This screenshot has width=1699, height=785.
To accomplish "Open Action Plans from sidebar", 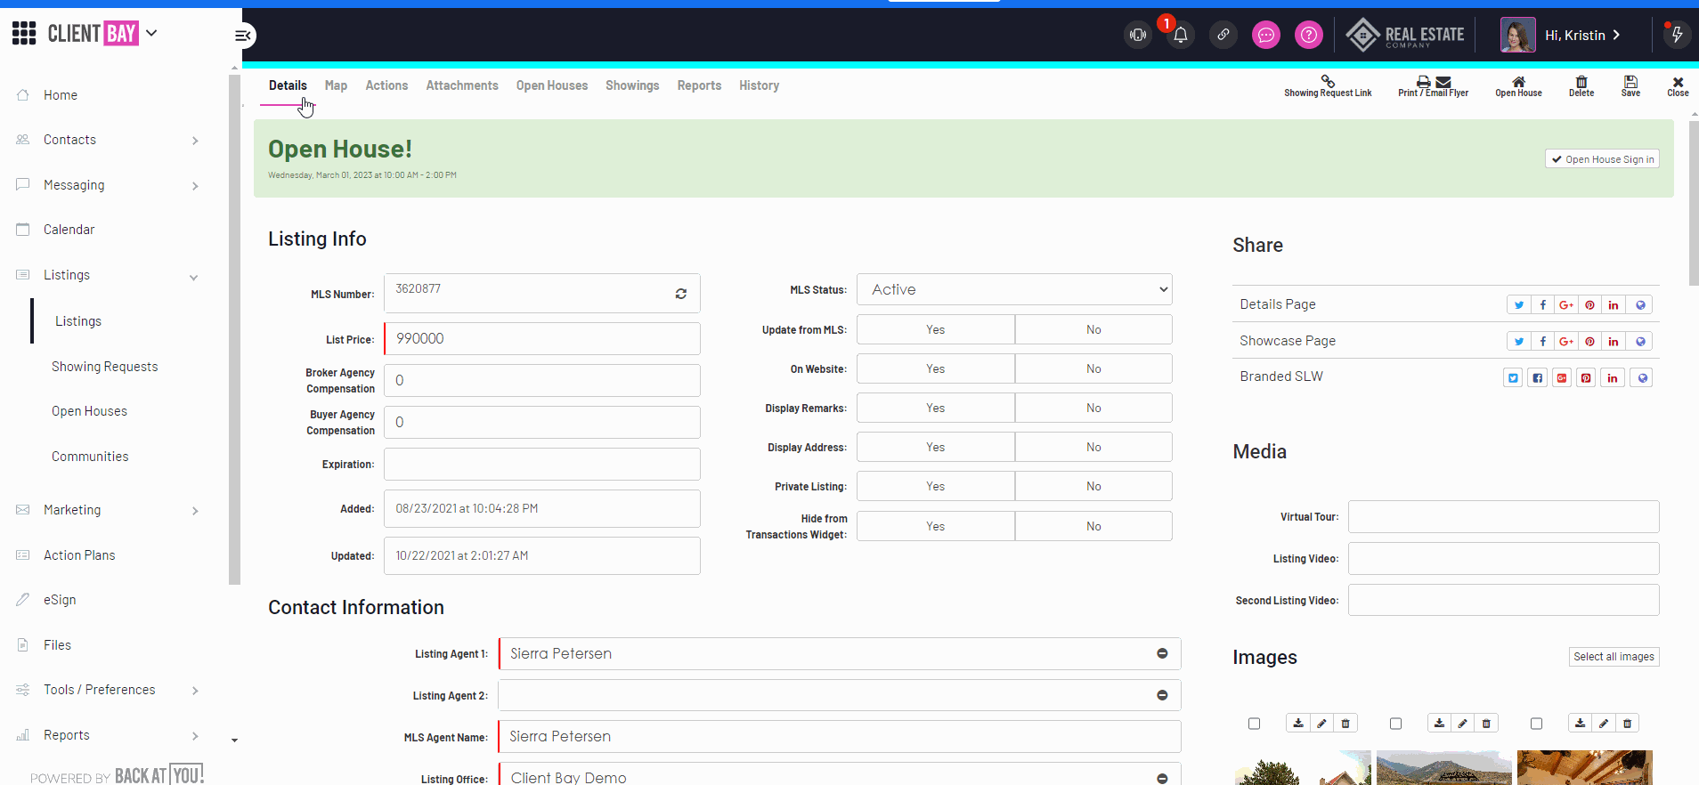I will click(x=79, y=555).
